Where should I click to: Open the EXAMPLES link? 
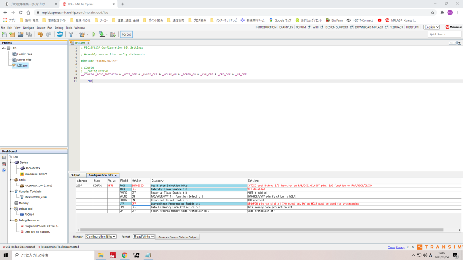(286, 27)
